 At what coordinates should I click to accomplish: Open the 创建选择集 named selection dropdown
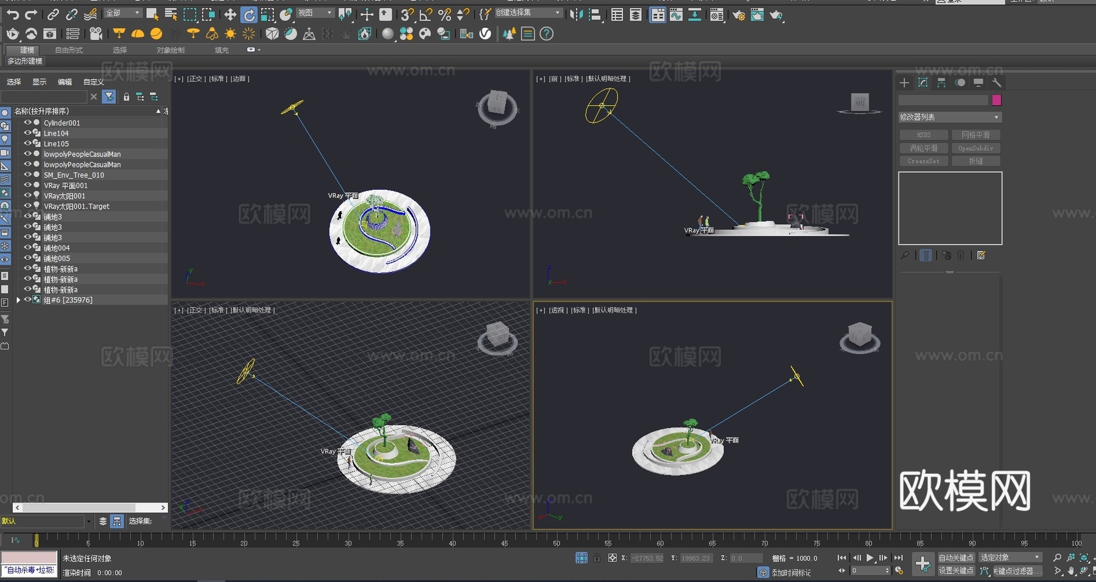(528, 13)
